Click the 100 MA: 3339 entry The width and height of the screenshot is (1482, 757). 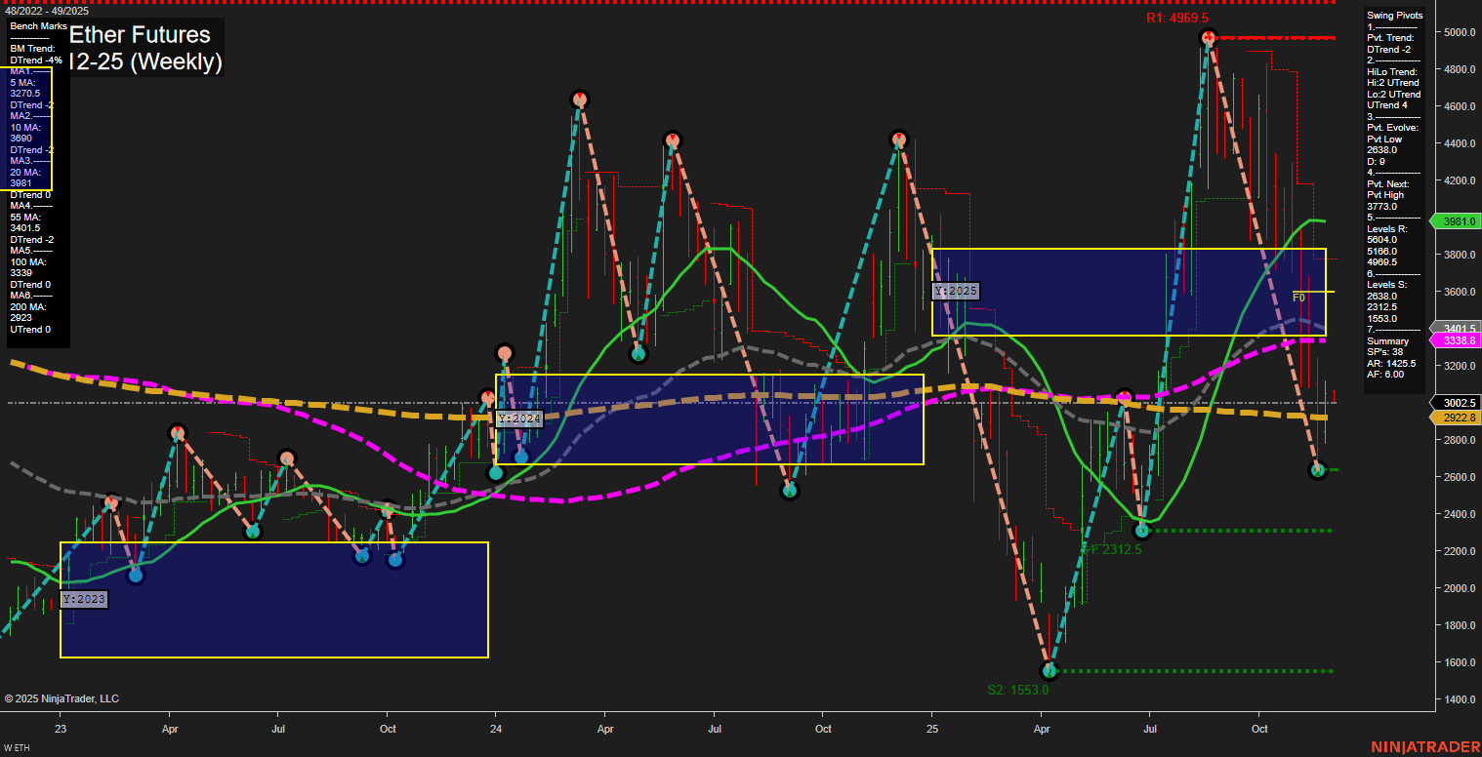pos(27,267)
